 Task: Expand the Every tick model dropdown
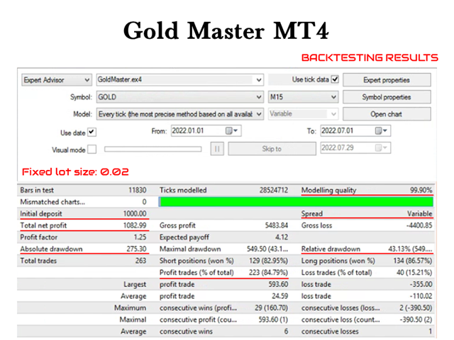179,114
